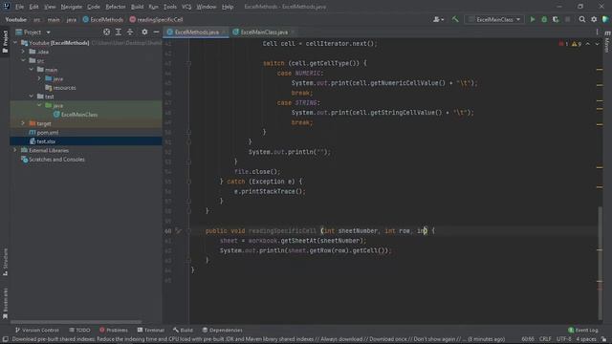
Task: Open the Refactor menu
Action: coord(116,7)
